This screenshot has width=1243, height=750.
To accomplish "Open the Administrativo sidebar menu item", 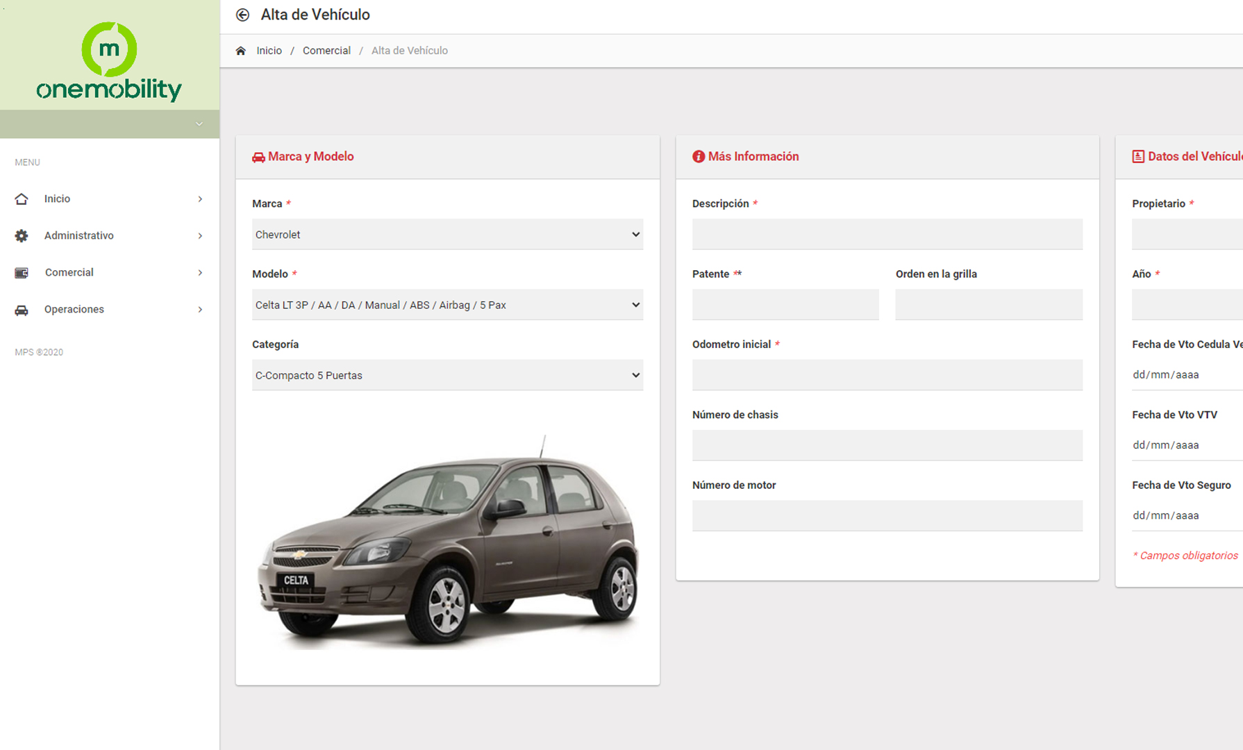I will pyautogui.click(x=110, y=235).
